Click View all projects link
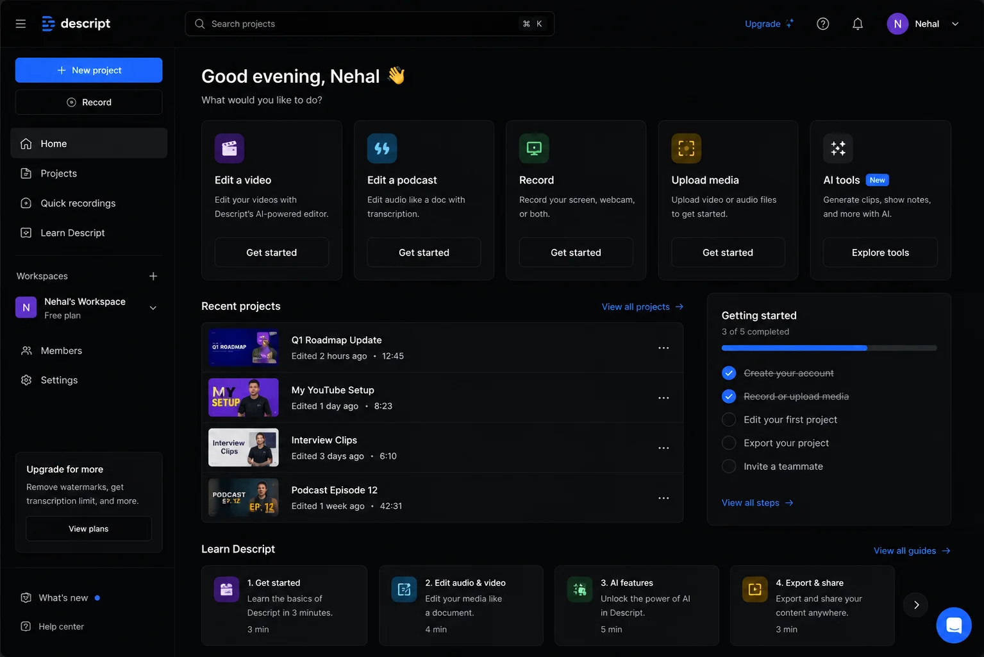 point(642,307)
